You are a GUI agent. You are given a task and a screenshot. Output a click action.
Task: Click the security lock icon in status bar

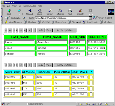pyautogui.click(x=3, y=104)
